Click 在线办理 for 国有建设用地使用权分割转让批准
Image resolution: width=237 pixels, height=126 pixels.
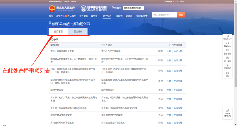[x=178, y=60]
